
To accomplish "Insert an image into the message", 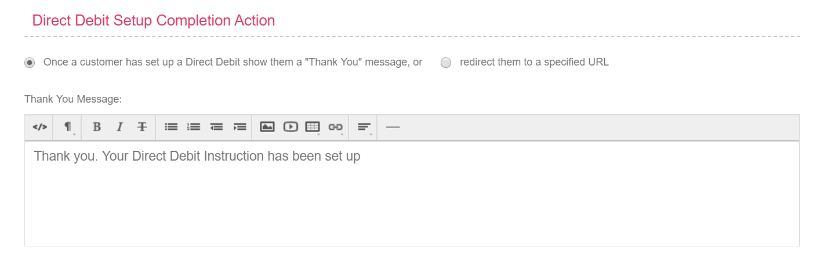I will coord(267,127).
